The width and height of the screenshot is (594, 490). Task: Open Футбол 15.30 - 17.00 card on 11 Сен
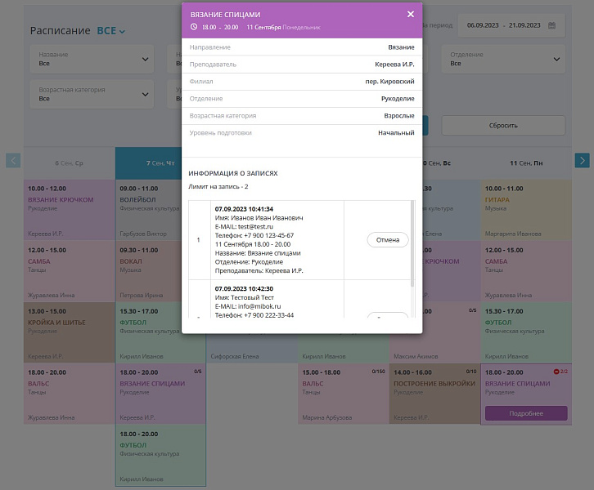526,332
